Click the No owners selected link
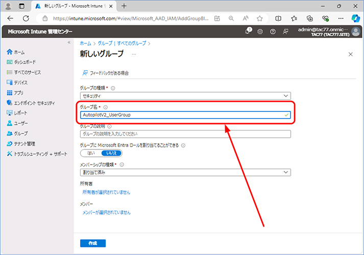The image size is (364, 255). point(106,192)
